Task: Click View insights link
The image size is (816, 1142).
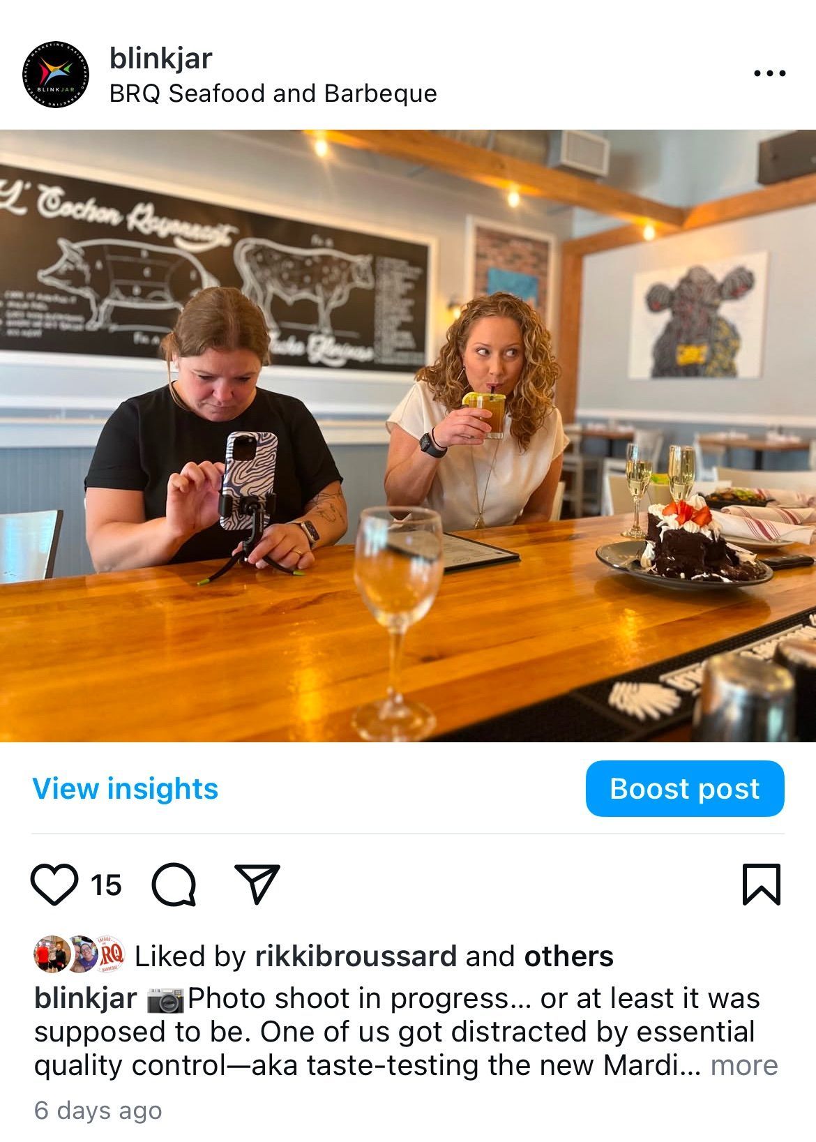Action: (x=126, y=789)
